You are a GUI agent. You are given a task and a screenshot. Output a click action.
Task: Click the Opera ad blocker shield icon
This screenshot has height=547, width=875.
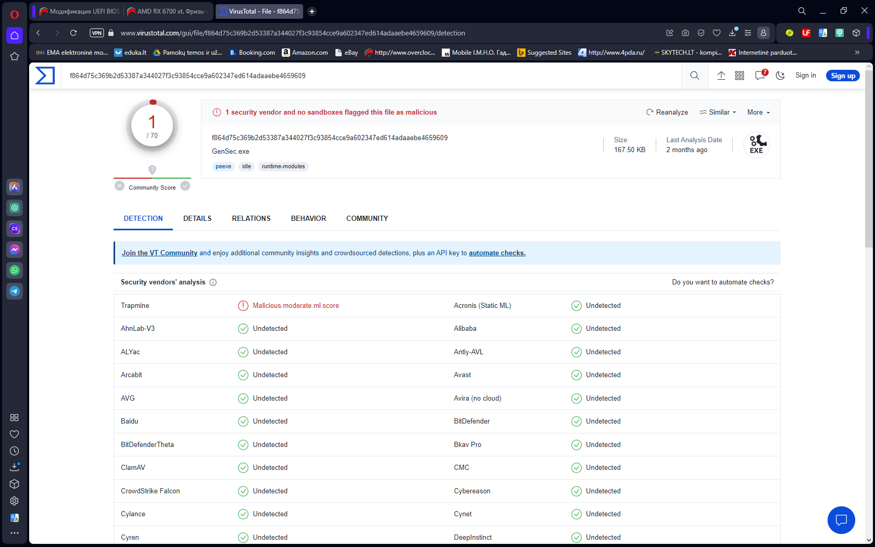point(701,33)
